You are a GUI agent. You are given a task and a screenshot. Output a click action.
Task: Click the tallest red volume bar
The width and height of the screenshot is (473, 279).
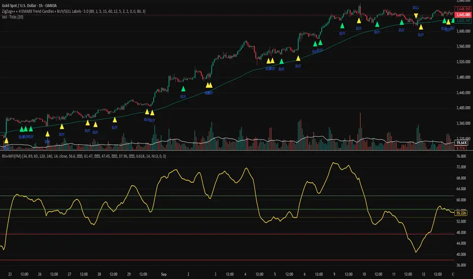(360, 131)
